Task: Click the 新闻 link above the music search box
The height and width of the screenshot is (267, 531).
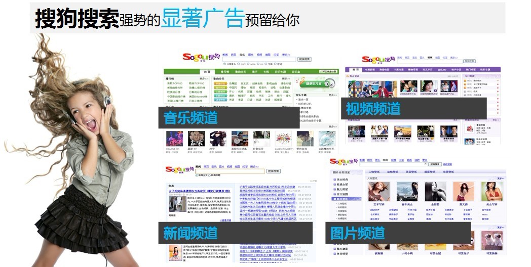Action: click(x=225, y=55)
